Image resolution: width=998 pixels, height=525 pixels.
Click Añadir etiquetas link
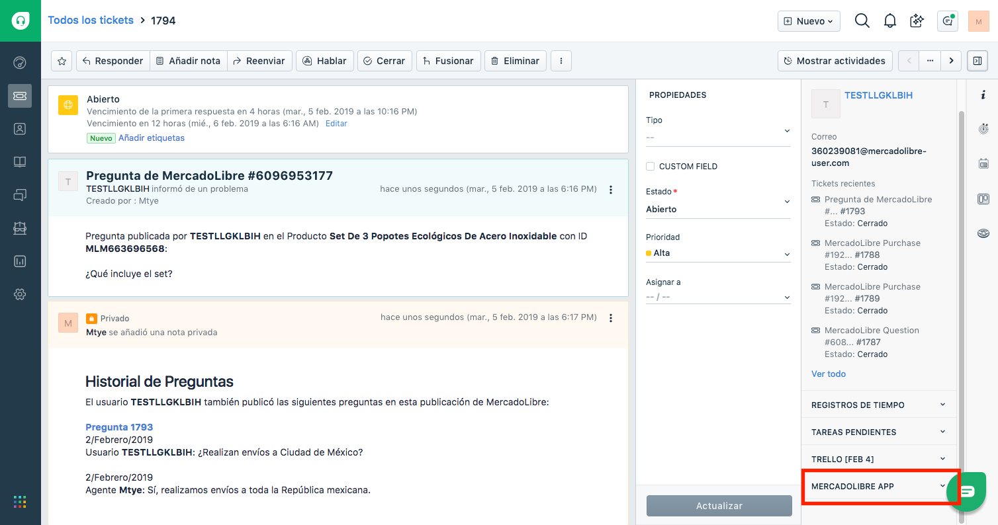coord(152,138)
